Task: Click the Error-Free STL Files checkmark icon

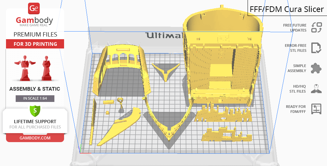Action: pyautogui.click(x=316, y=48)
